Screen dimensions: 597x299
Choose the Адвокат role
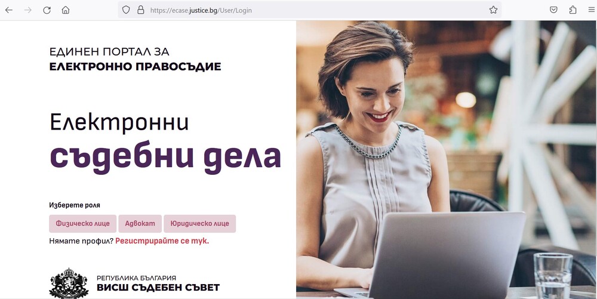140,224
